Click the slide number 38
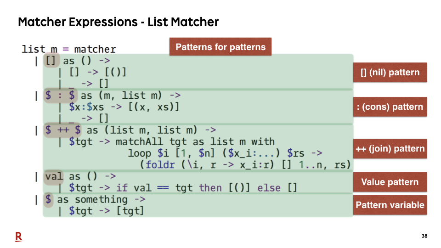This screenshot has height=248, width=441. tap(424, 236)
